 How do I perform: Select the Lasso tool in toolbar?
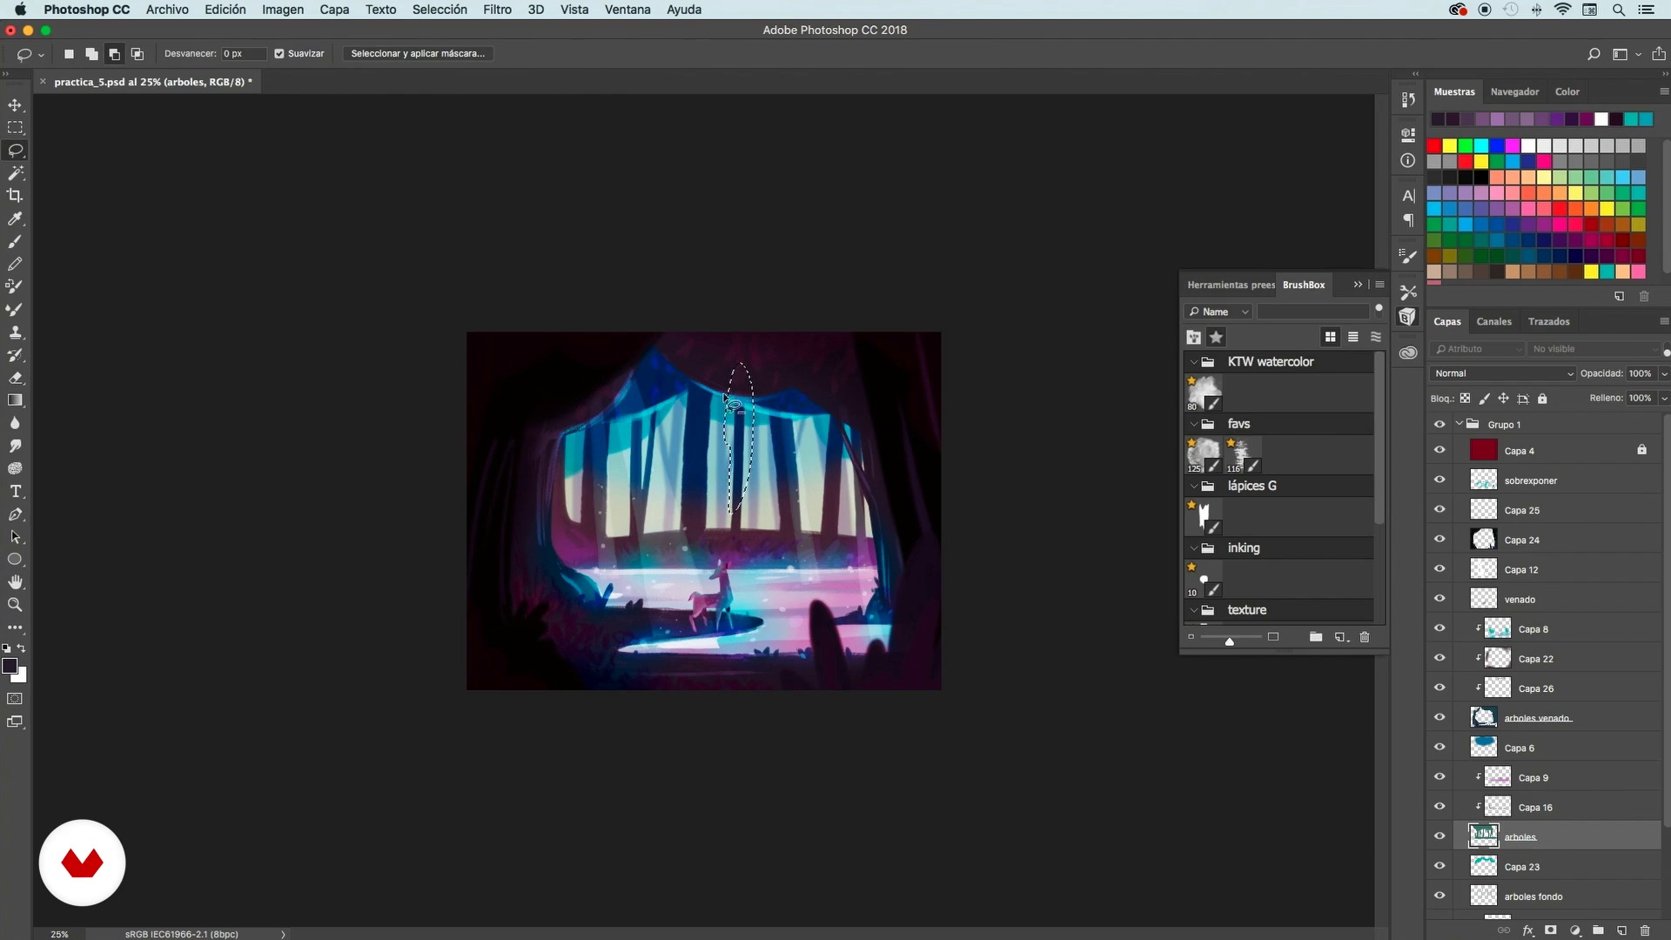[x=16, y=151]
